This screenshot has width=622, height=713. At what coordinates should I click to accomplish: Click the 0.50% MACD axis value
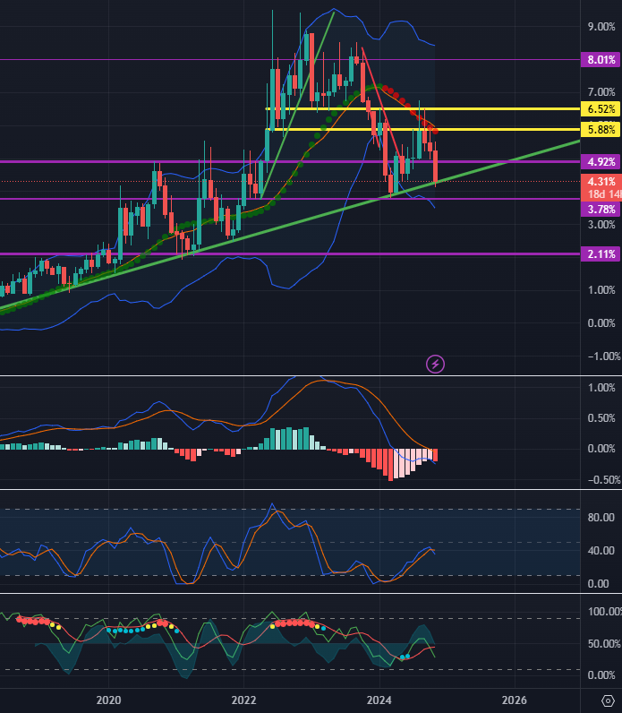click(601, 418)
